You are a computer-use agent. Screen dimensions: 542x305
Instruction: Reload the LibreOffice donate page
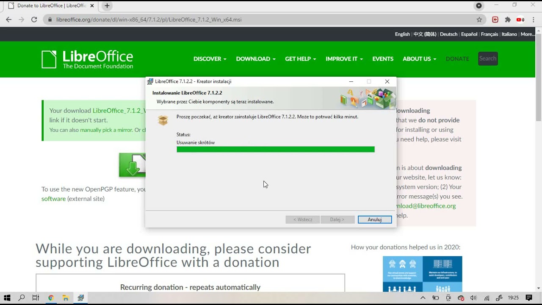(34, 19)
